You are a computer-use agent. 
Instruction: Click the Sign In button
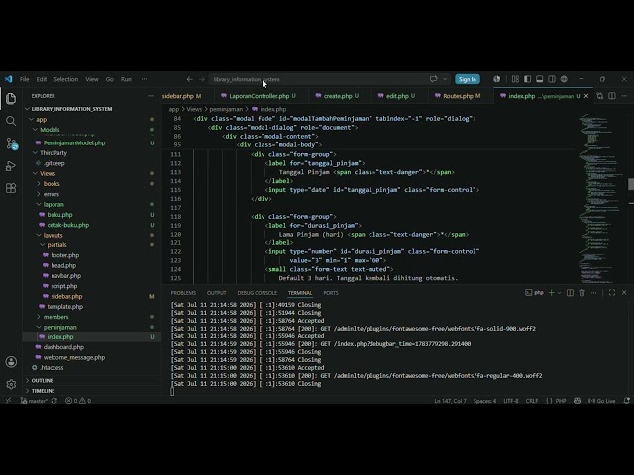click(468, 79)
